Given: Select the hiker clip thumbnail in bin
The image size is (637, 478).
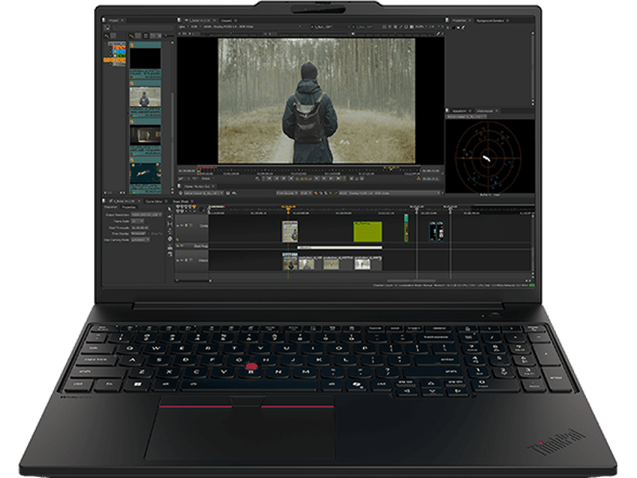Looking at the screenshot, I should 145,96.
